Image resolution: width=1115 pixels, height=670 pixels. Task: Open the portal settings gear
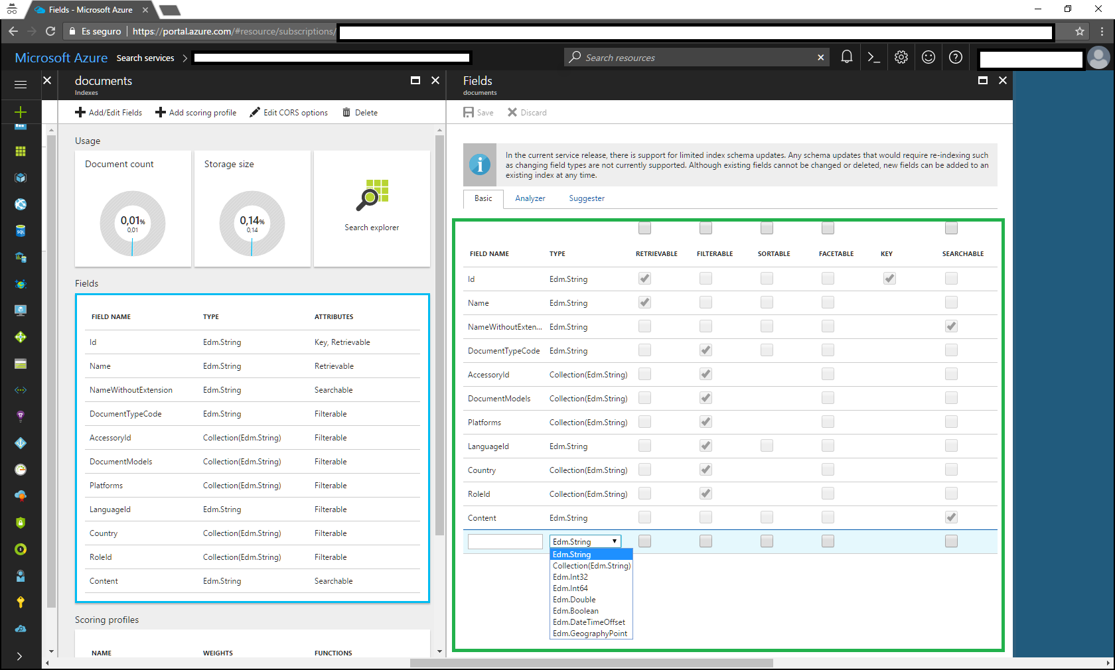pyautogui.click(x=901, y=57)
